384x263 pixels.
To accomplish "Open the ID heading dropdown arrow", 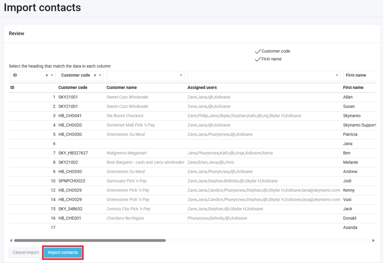I will pos(52,75).
